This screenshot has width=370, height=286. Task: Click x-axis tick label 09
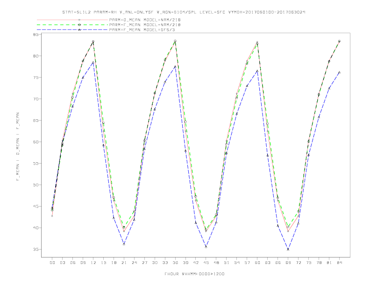(83, 263)
